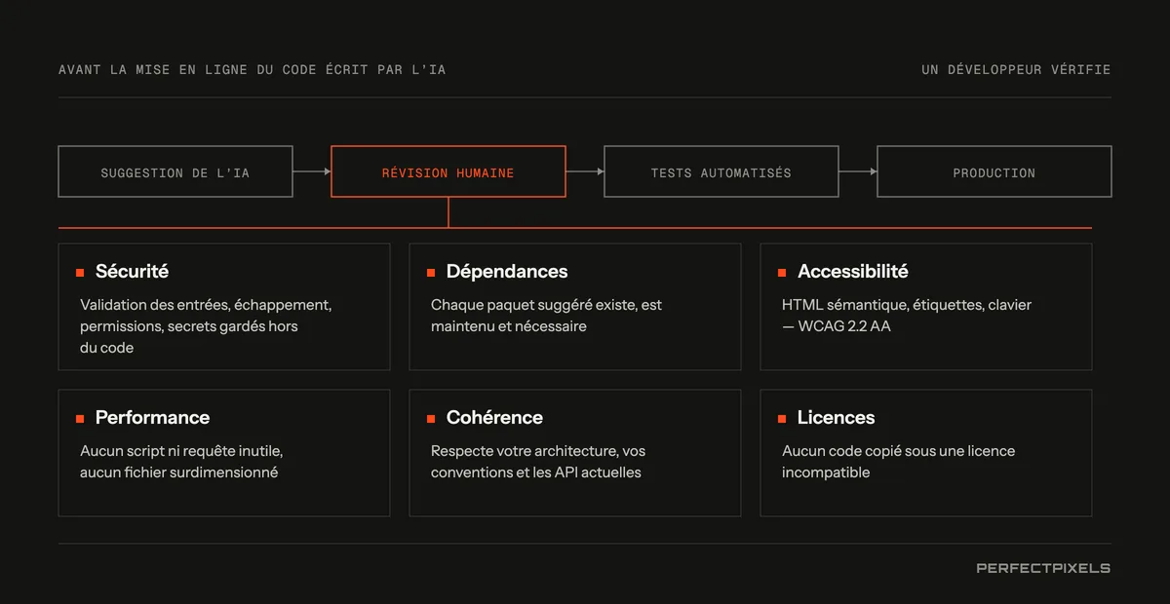Click the orange bullet beside Dépendances
The height and width of the screenshot is (604, 1170).
[x=431, y=273]
